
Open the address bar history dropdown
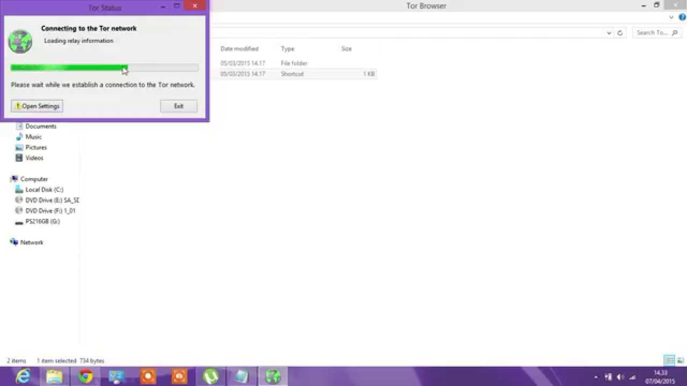tap(609, 33)
